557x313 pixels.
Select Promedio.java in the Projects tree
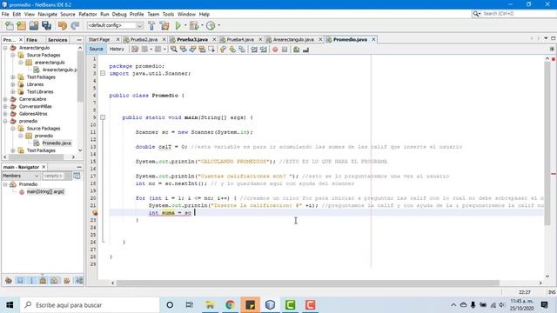click(x=57, y=143)
